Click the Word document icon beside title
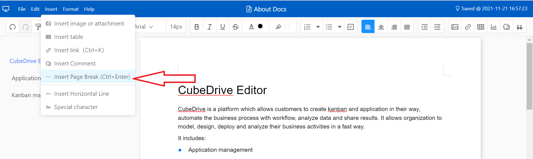 click(249, 9)
